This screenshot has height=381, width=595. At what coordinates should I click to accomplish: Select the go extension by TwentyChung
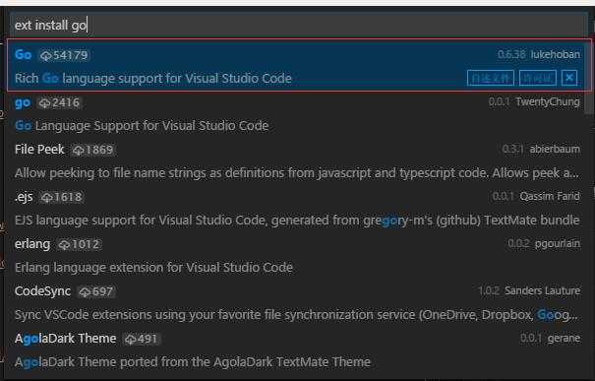pyautogui.click(x=299, y=114)
